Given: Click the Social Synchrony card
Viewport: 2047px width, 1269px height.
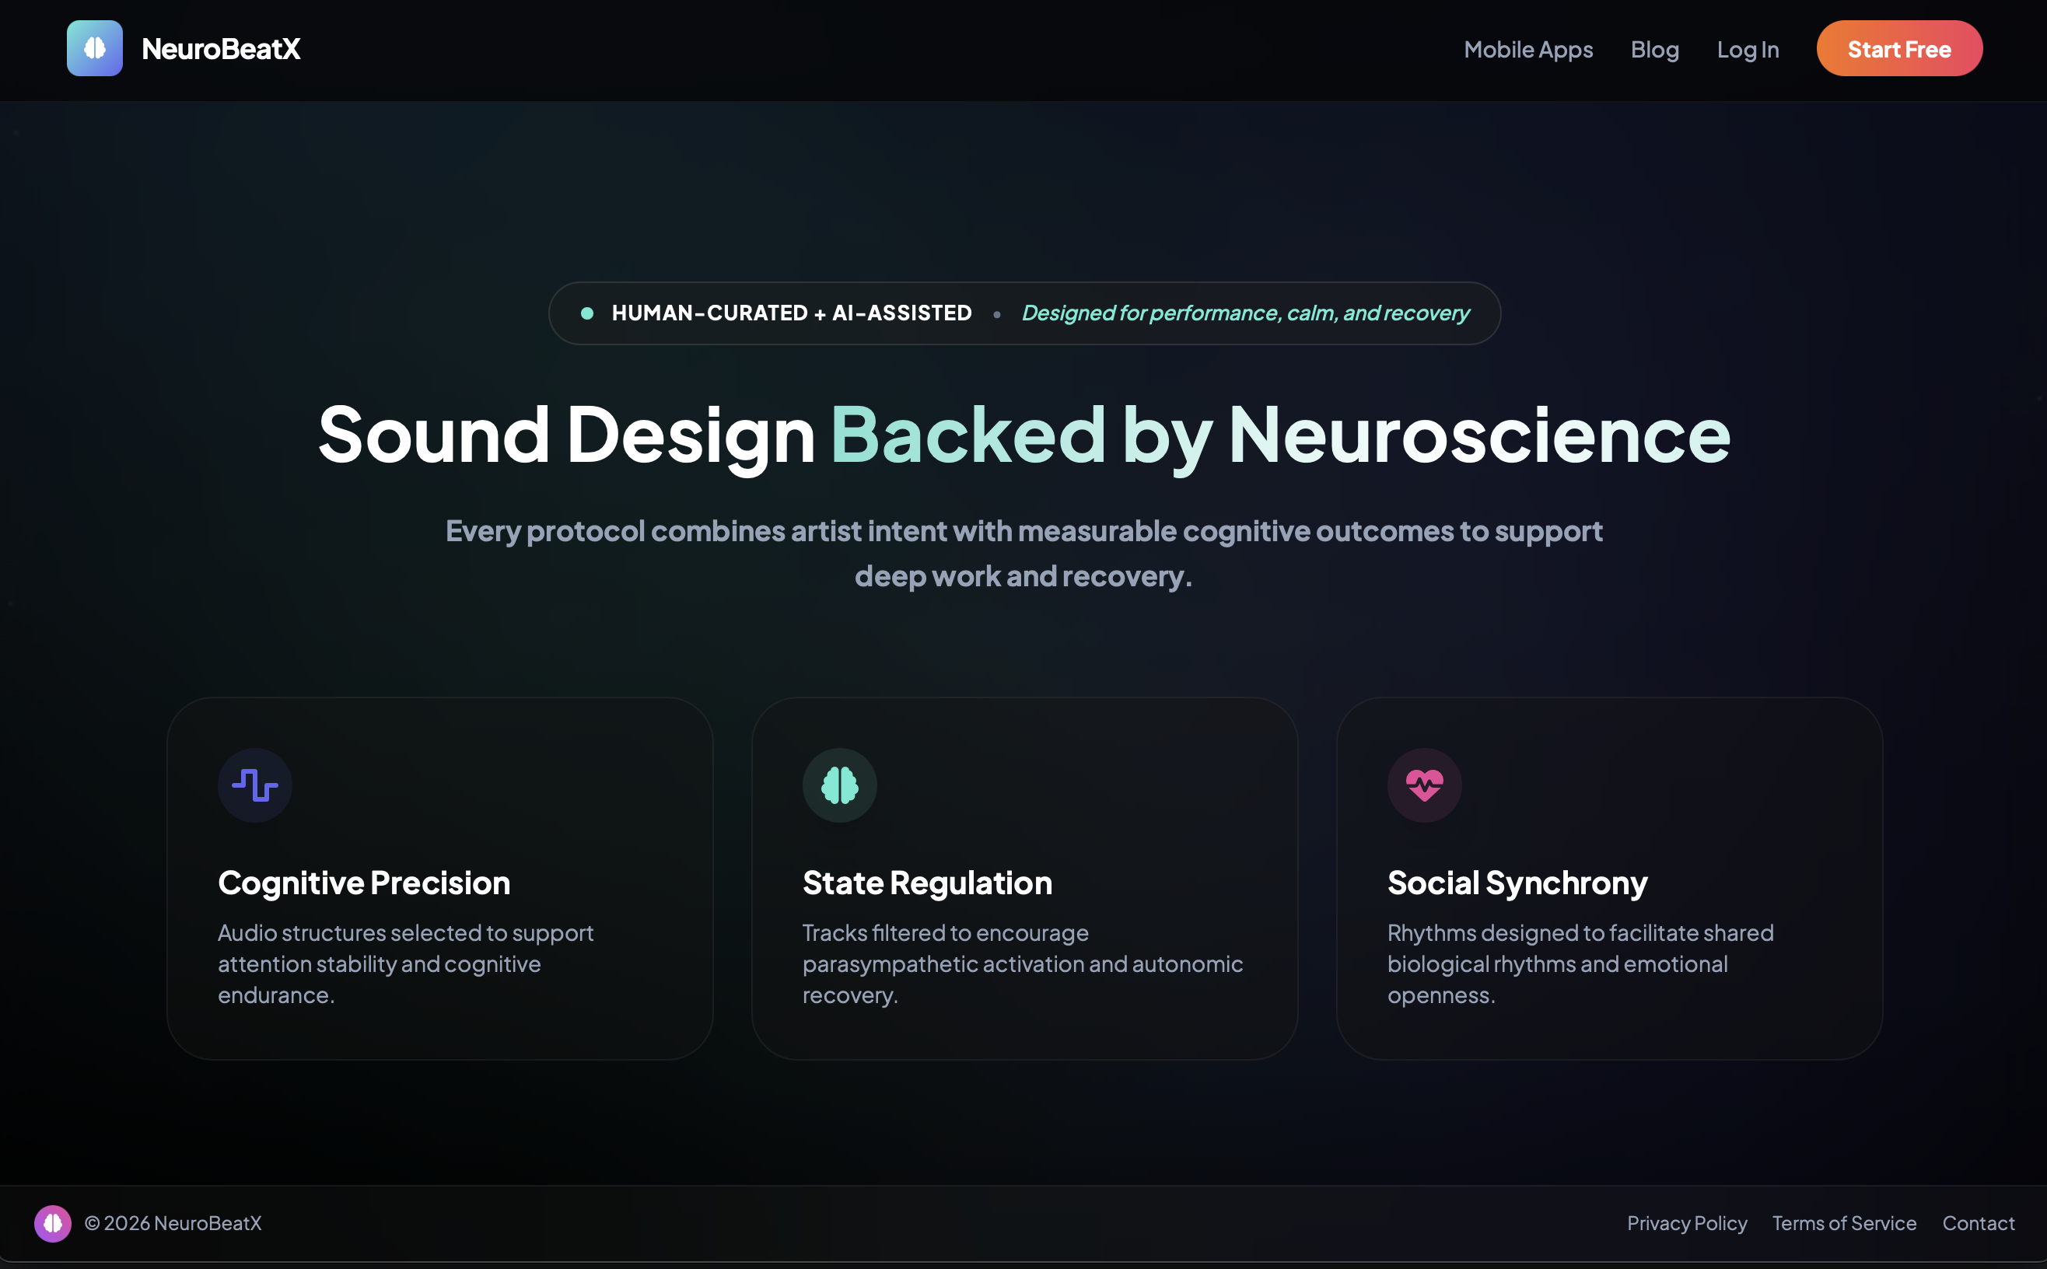Looking at the screenshot, I should pyautogui.click(x=1609, y=877).
